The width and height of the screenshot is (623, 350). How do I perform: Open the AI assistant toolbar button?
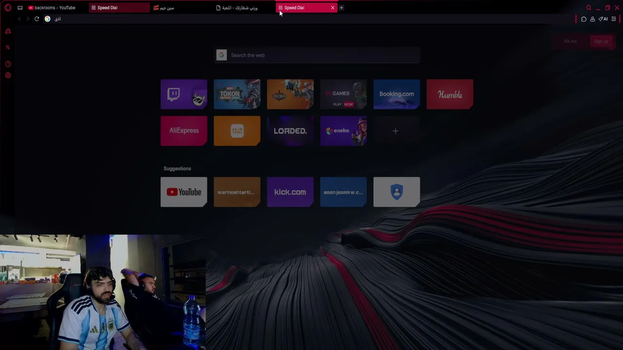tap(603, 19)
